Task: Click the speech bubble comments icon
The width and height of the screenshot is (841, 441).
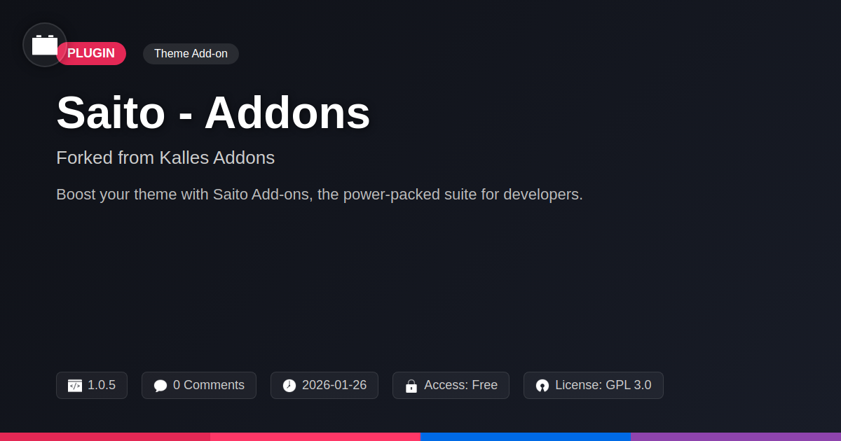Action: pyautogui.click(x=160, y=386)
